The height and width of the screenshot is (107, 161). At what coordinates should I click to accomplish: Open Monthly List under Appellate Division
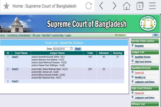pyautogui.click(x=140, y=77)
